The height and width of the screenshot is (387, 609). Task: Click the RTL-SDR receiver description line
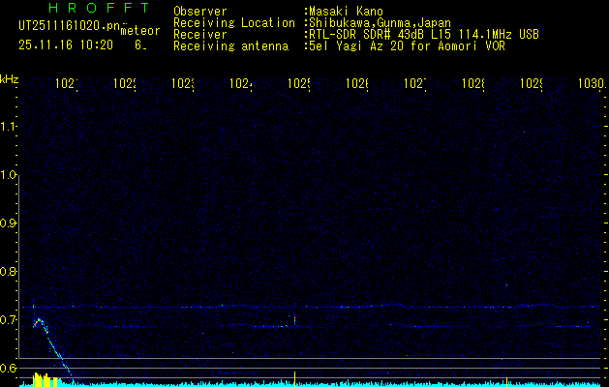[424, 34]
